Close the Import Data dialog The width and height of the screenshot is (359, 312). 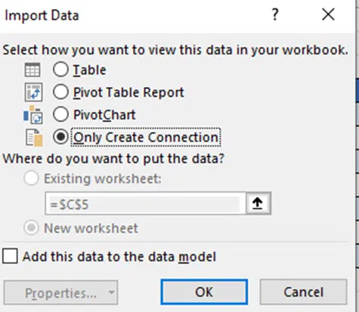328,14
